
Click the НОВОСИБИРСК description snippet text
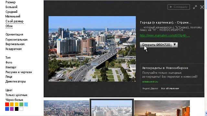click(x=171, y=29)
